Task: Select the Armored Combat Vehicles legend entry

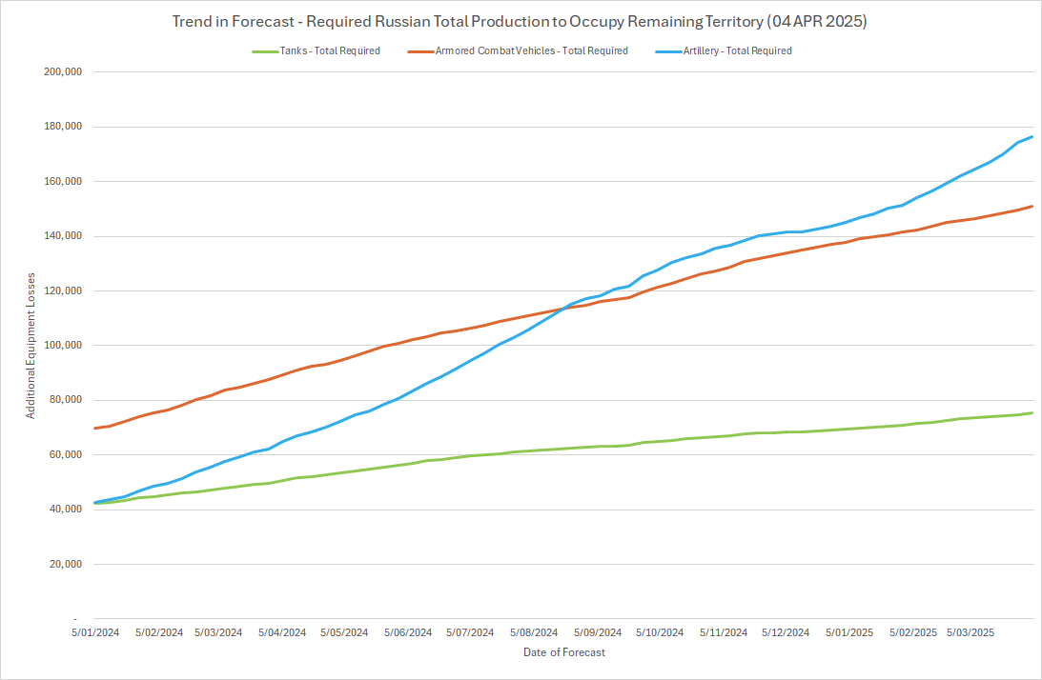Action: (x=531, y=50)
